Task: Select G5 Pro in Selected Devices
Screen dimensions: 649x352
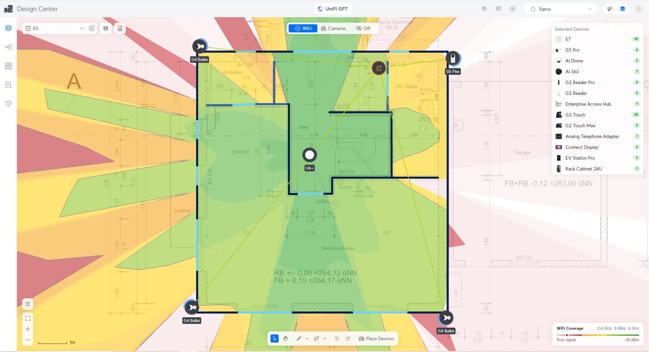Action: [x=598, y=50]
